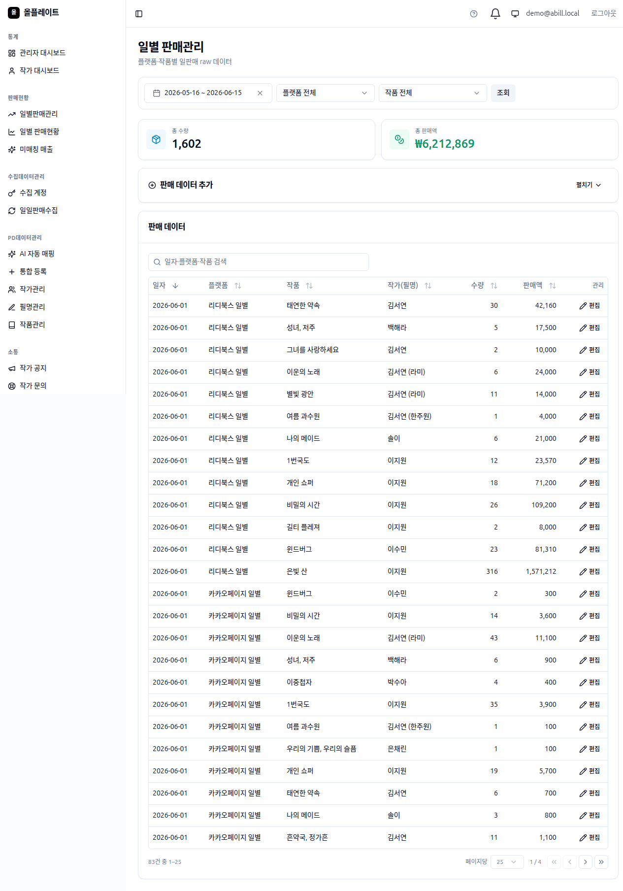Open the notifications bell

[495, 14]
